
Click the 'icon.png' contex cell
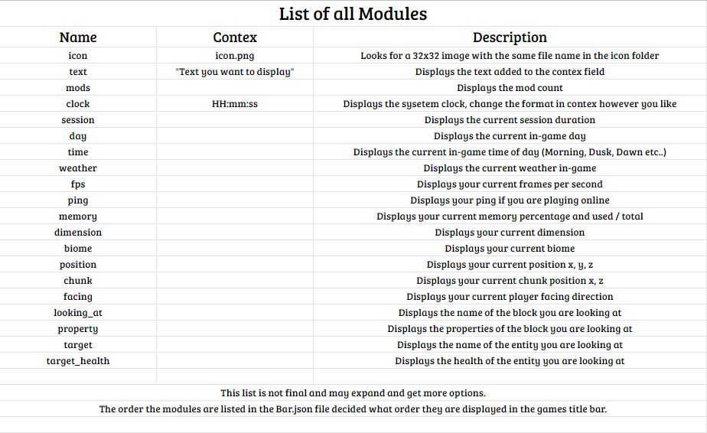pos(235,56)
